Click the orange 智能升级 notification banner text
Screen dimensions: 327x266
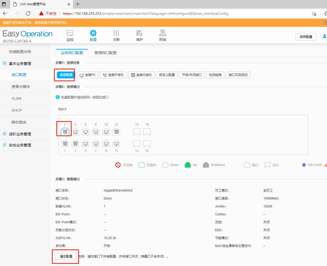click(x=35, y=22)
